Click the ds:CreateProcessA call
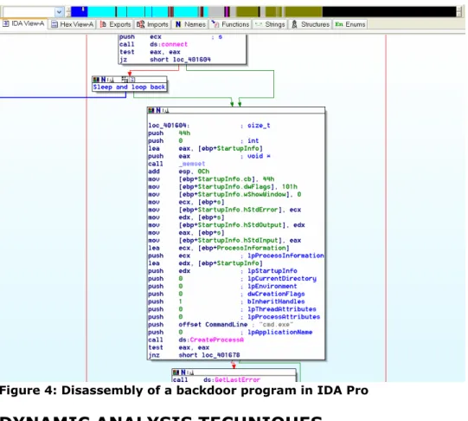The image size is (468, 421). (x=211, y=340)
